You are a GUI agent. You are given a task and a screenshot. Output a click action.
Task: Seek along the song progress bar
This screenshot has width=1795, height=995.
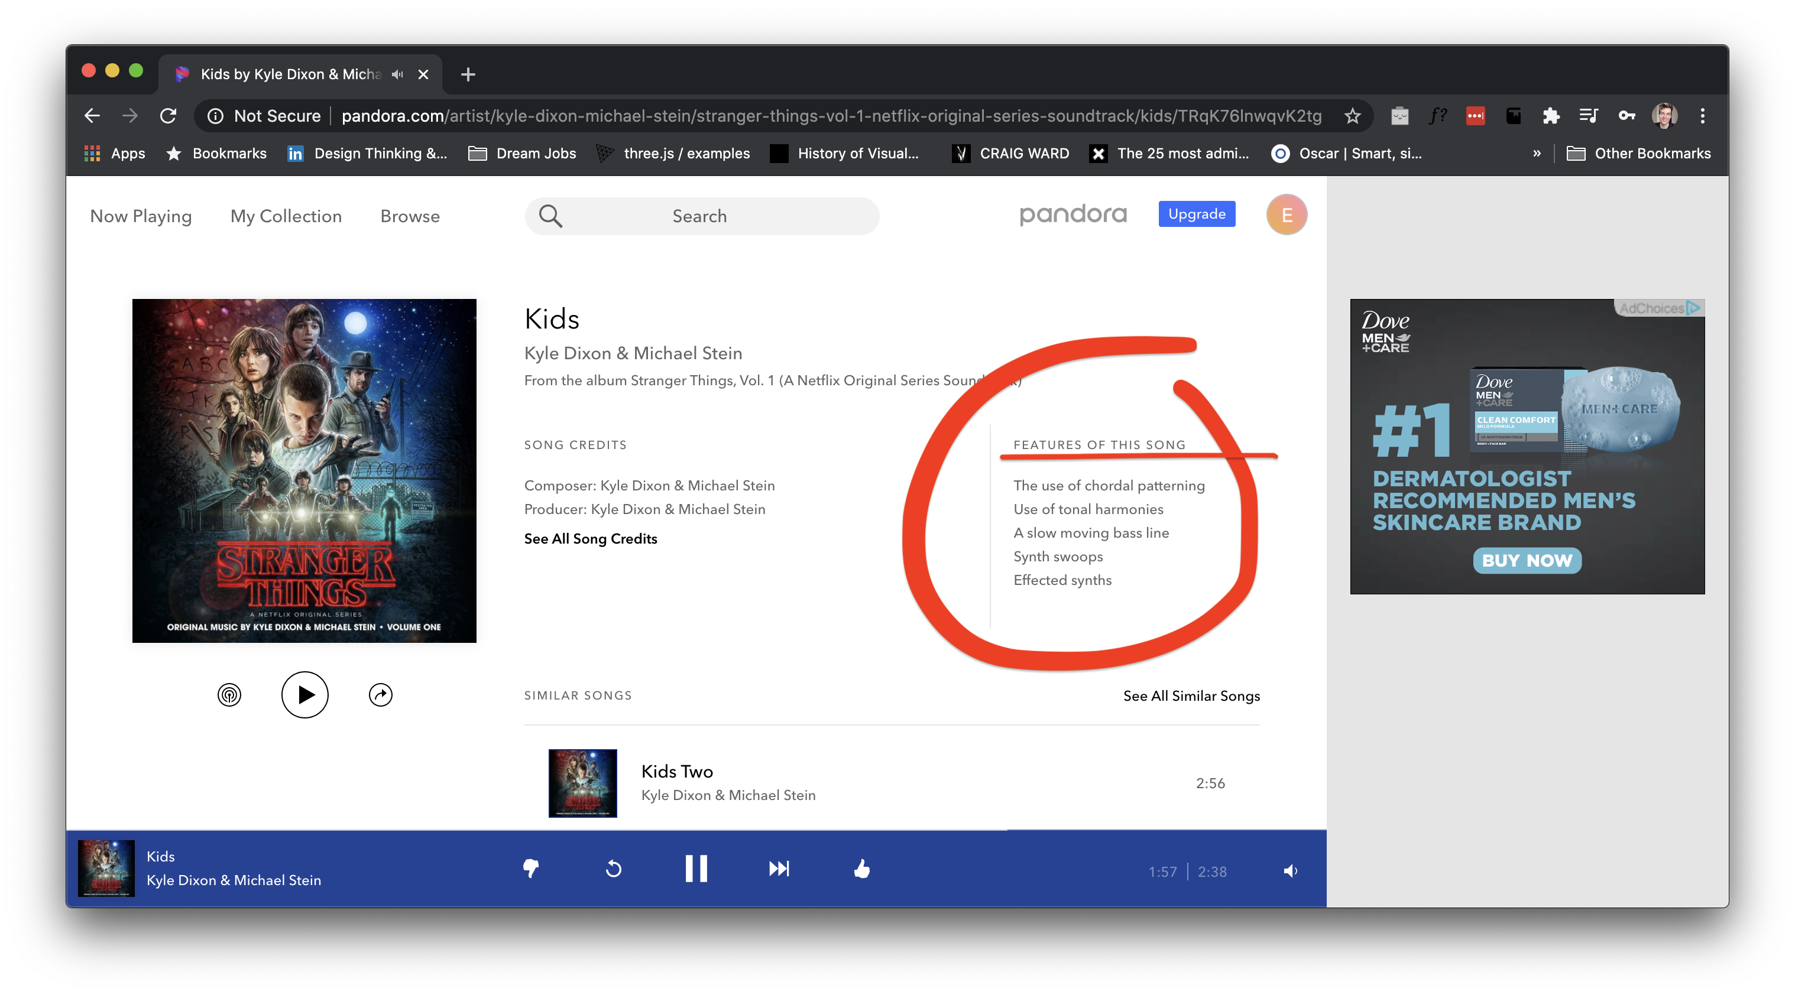coord(696,830)
